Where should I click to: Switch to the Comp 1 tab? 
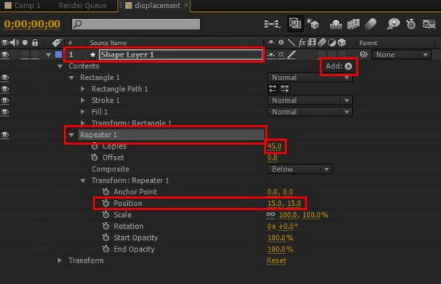pyautogui.click(x=23, y=5)
